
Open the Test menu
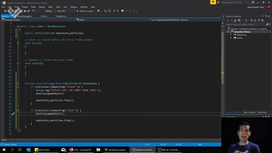pyautogui.click(x=65, y=7)
